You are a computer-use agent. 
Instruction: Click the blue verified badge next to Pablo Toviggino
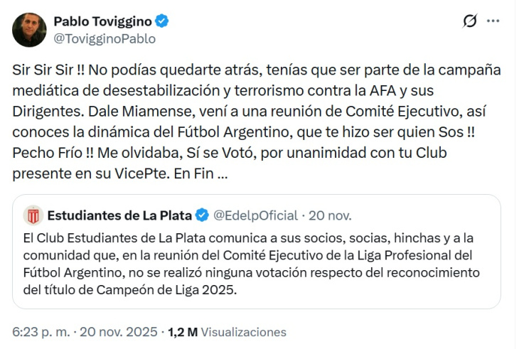click(x=163, y=22)
